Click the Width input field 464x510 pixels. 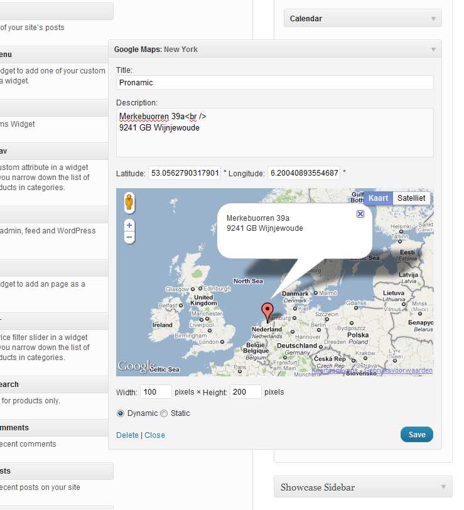point(156,392)
